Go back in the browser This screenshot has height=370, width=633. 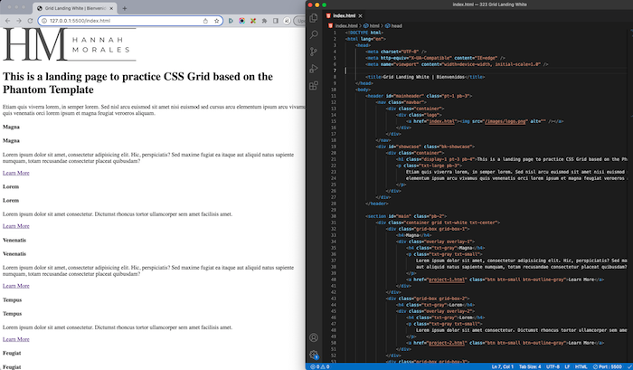tap(7, 21)
